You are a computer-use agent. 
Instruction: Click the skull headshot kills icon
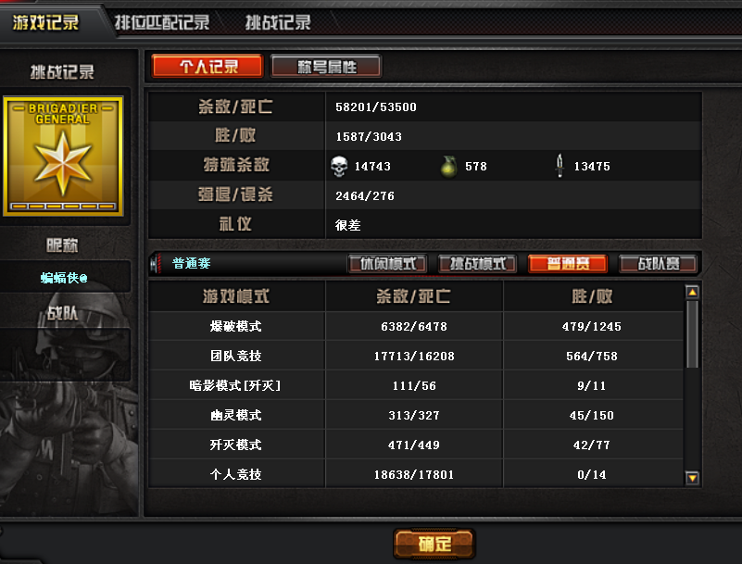339,167
